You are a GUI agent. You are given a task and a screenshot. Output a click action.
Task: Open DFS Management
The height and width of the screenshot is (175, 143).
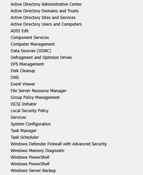click(x=27, y=64)
